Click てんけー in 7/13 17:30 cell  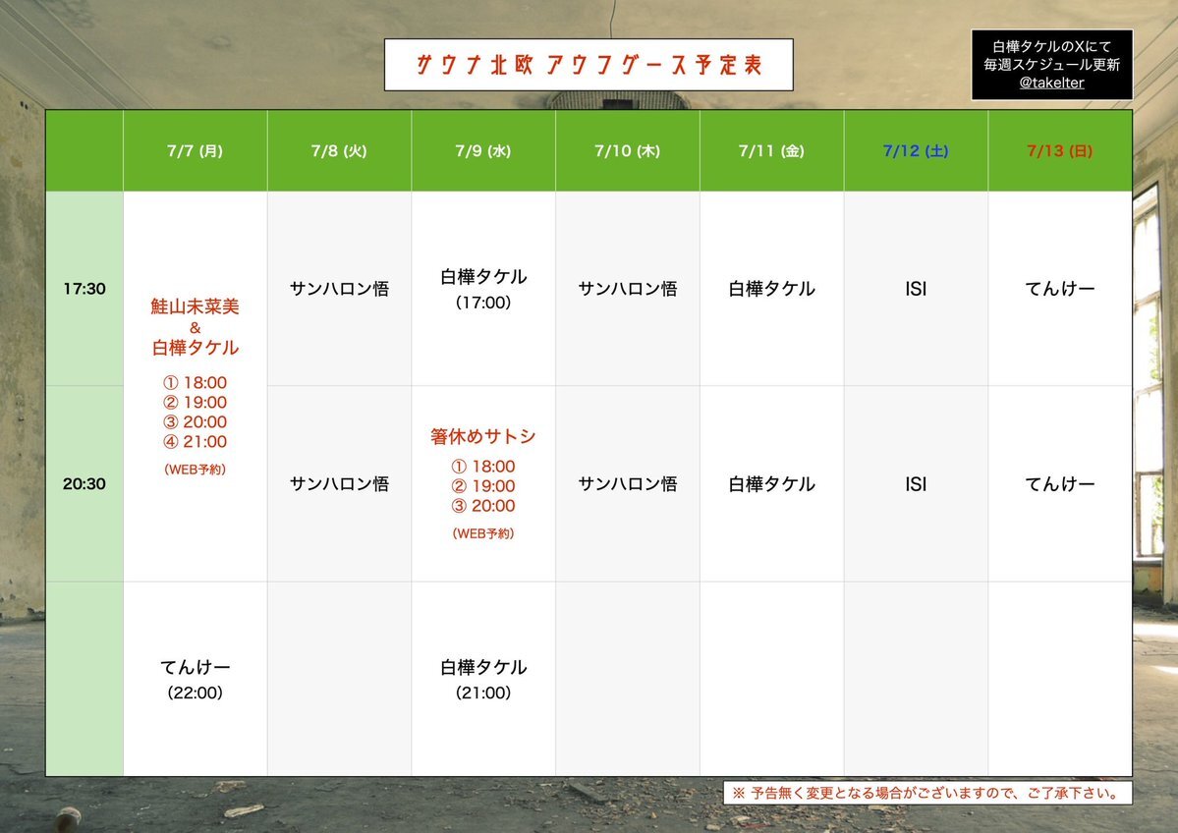[x=1060, y=289]
